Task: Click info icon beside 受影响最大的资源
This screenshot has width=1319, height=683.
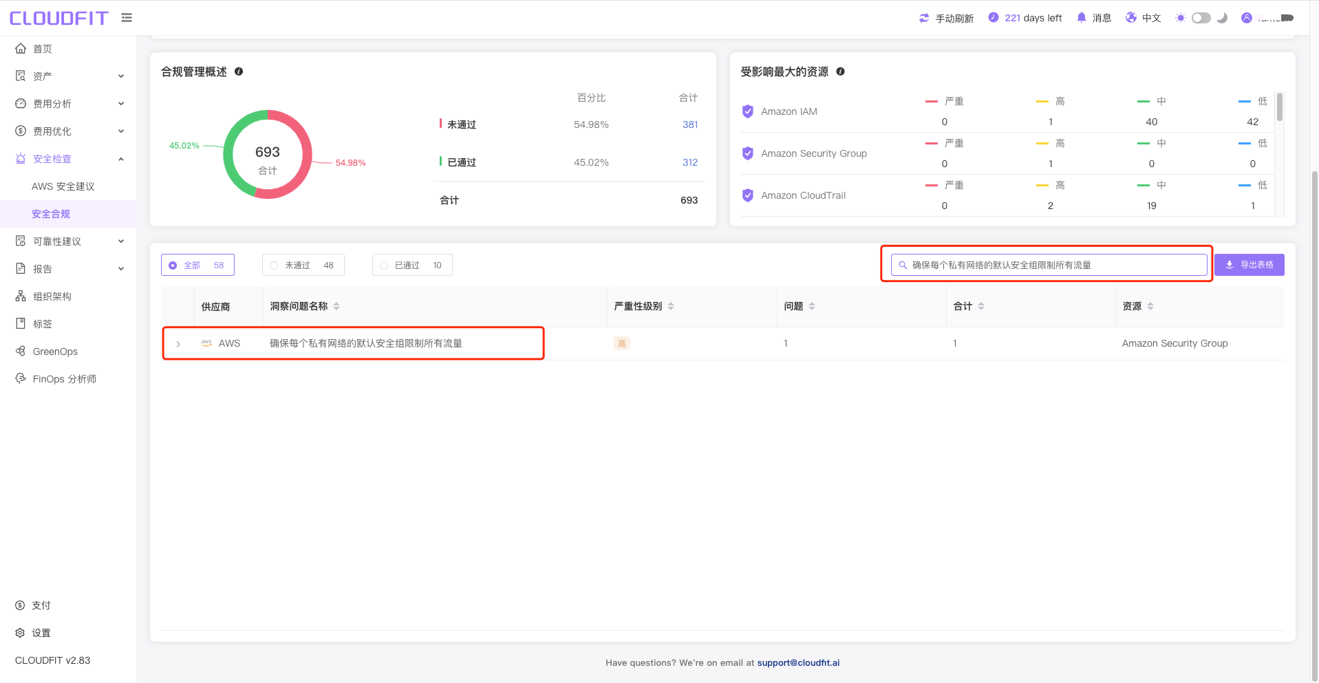Action: tap(840, 72)
